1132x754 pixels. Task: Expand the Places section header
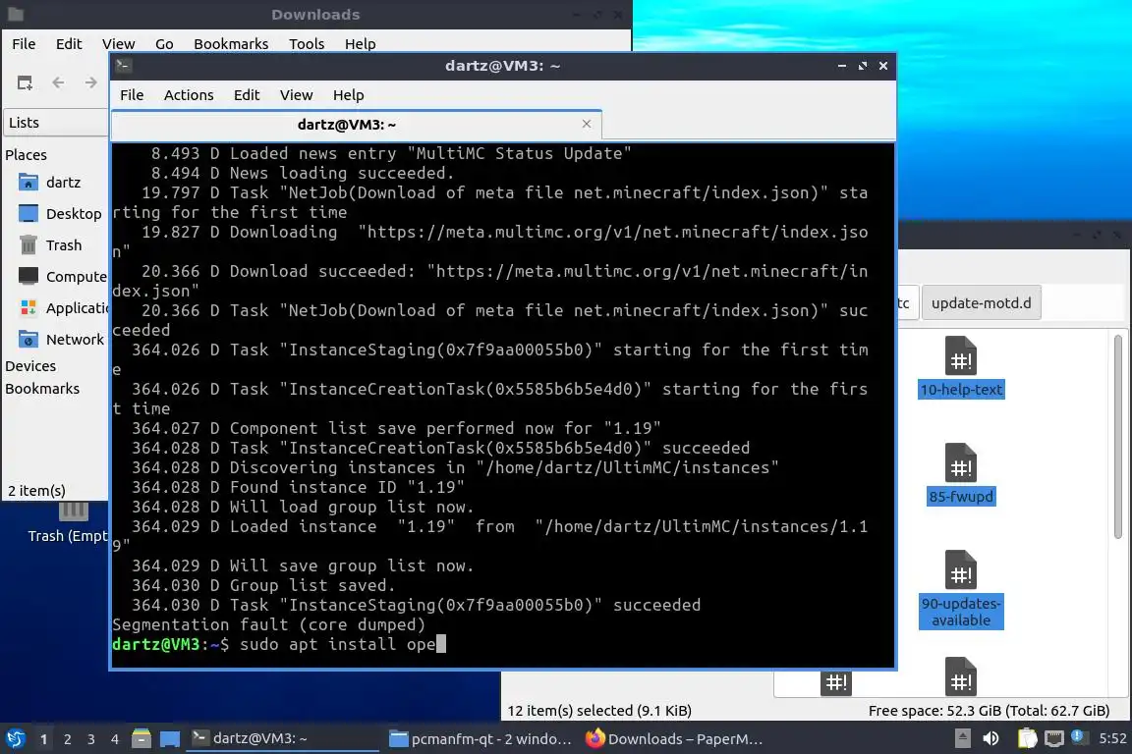pos(26,155)
